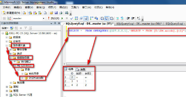Click the Connect Object Explorer icon
186x97 pixels.
coord(12,28)
